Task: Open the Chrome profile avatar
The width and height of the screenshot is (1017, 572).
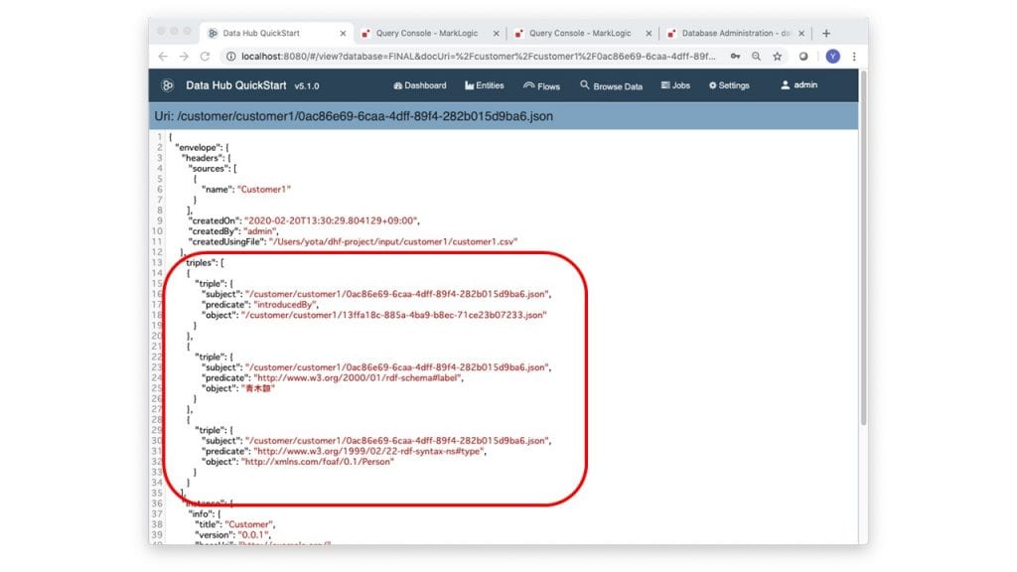Action: coord(832,57)
